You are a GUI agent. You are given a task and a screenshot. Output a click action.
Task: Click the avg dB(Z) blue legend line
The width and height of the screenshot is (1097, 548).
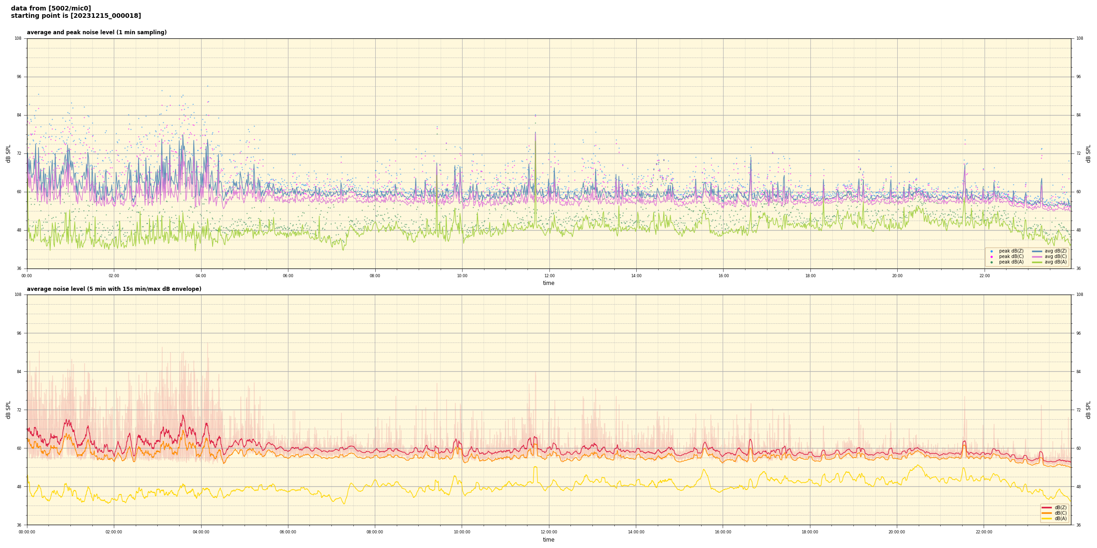coord(1037,251)
